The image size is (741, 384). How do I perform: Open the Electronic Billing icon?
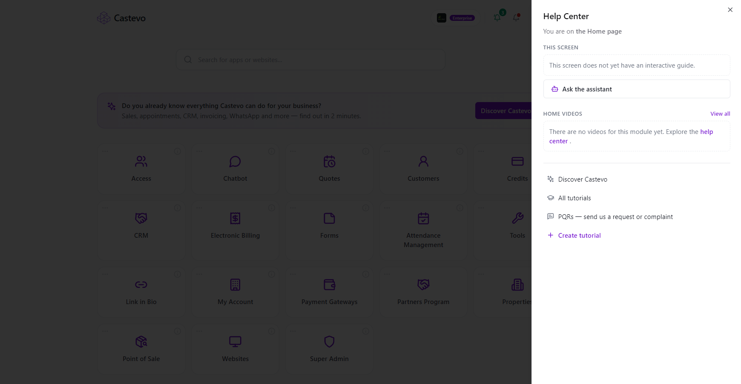[235, 219]
